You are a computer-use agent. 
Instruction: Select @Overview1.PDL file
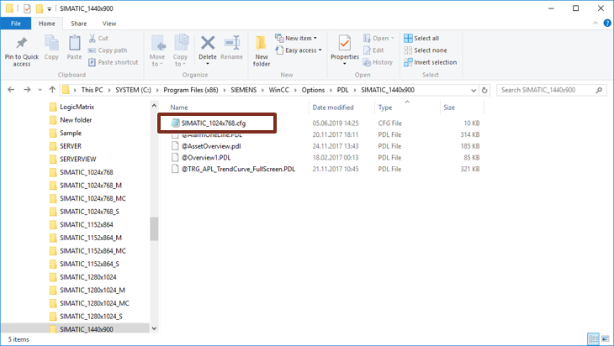pos(205,158)
